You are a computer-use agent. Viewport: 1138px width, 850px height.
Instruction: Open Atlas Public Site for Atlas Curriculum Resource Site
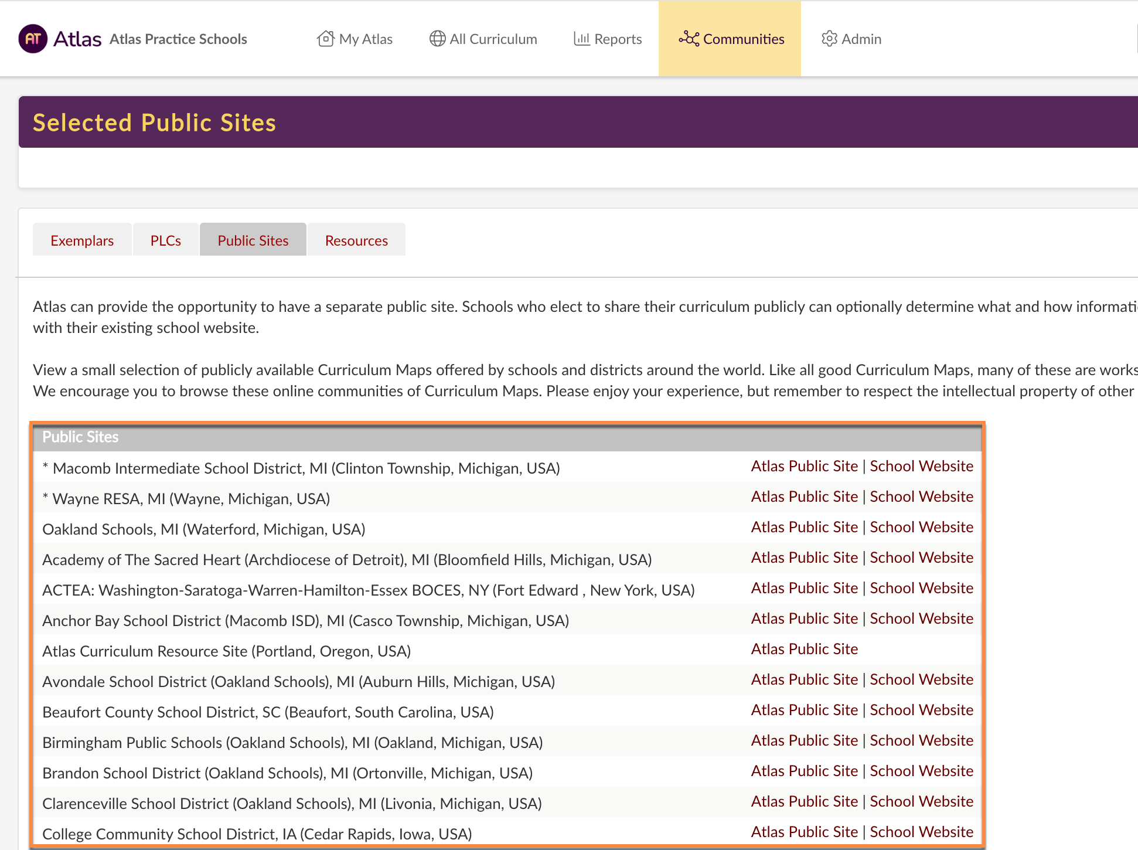(x=804, y=649)
